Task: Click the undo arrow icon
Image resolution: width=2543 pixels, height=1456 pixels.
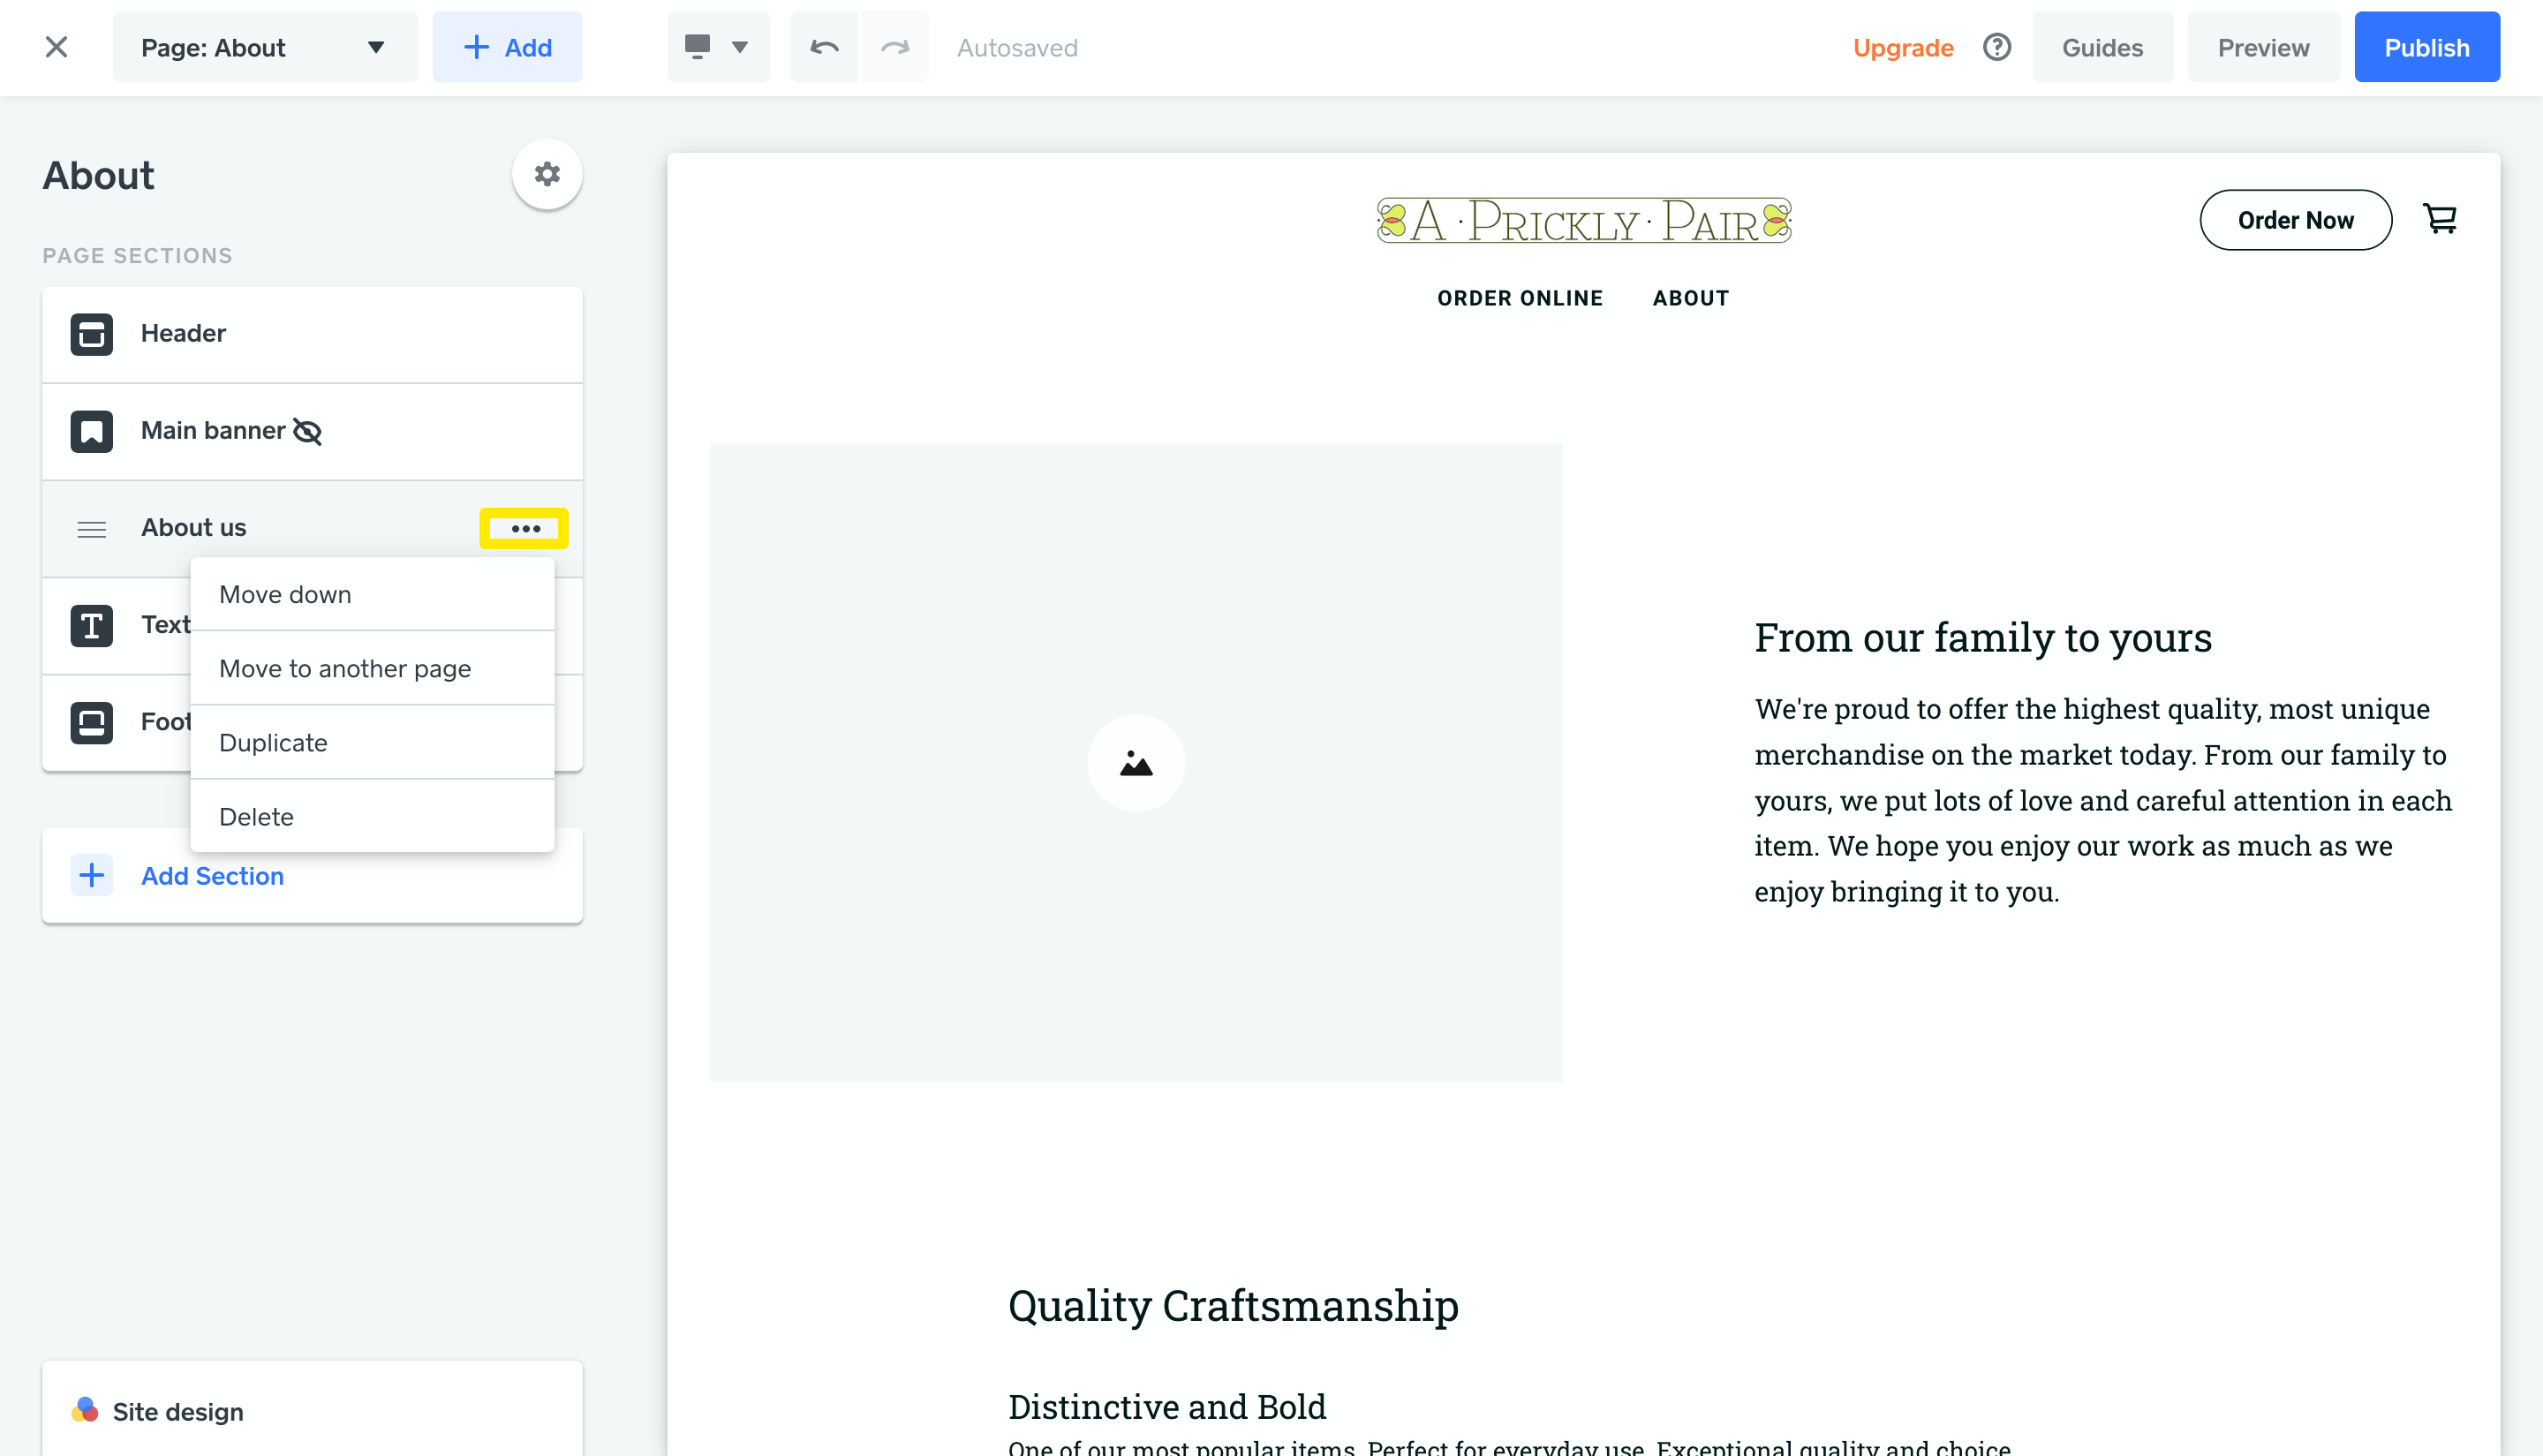Action: click(x=825, y=47)
